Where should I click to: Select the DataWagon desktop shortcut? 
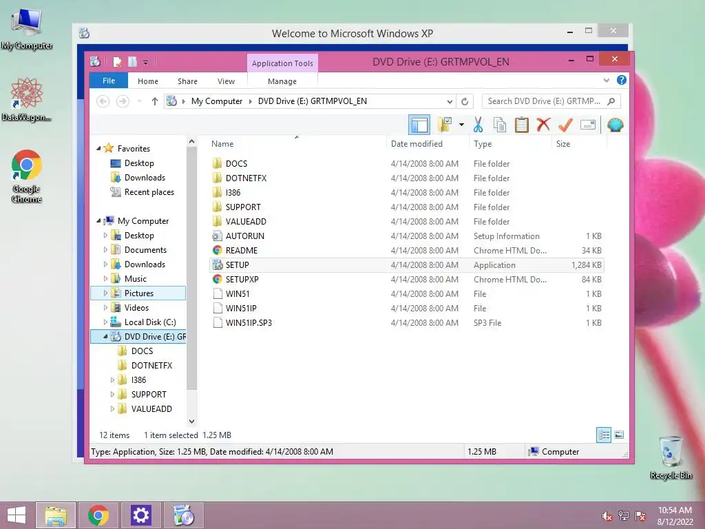pos(26,100)
